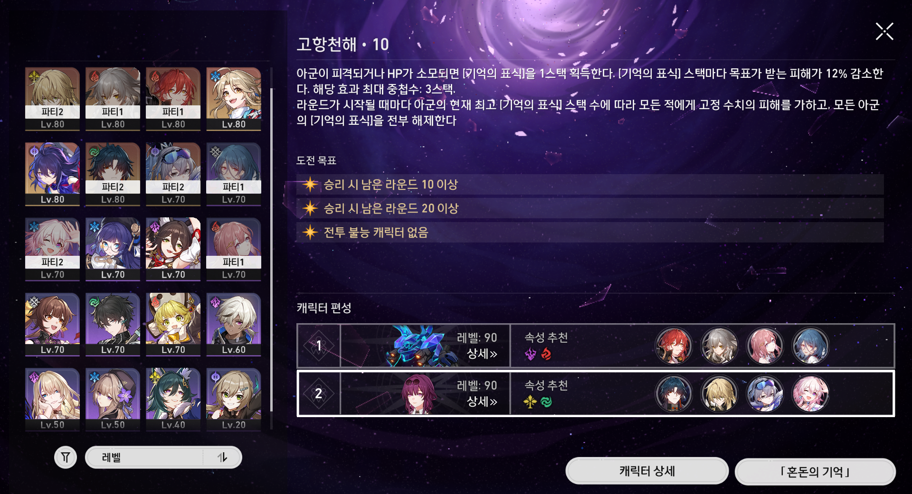The width and height of the screenshot is (912, 494).
Task: Select team 2 formation row
Action: tap(596, 393)
